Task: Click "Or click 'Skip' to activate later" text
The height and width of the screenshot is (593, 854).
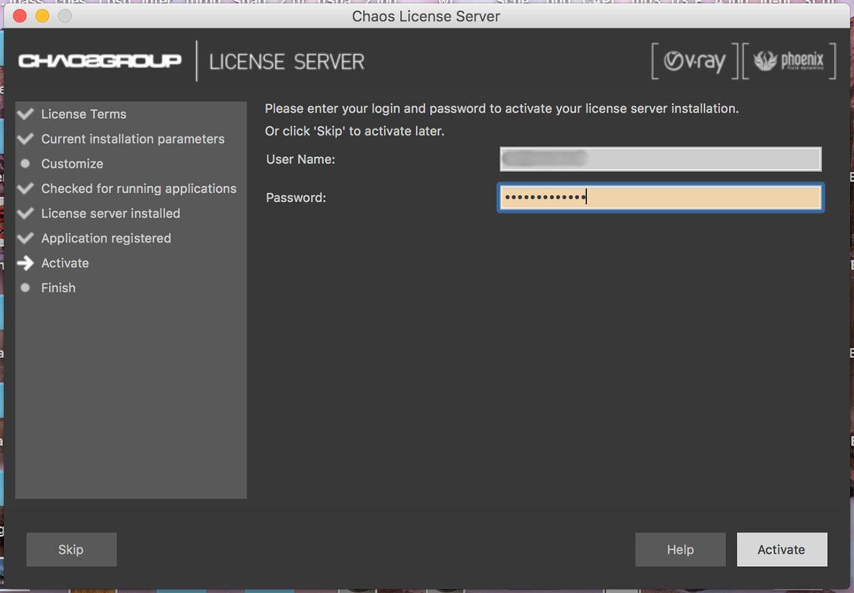Action: [x=354, y=131]
